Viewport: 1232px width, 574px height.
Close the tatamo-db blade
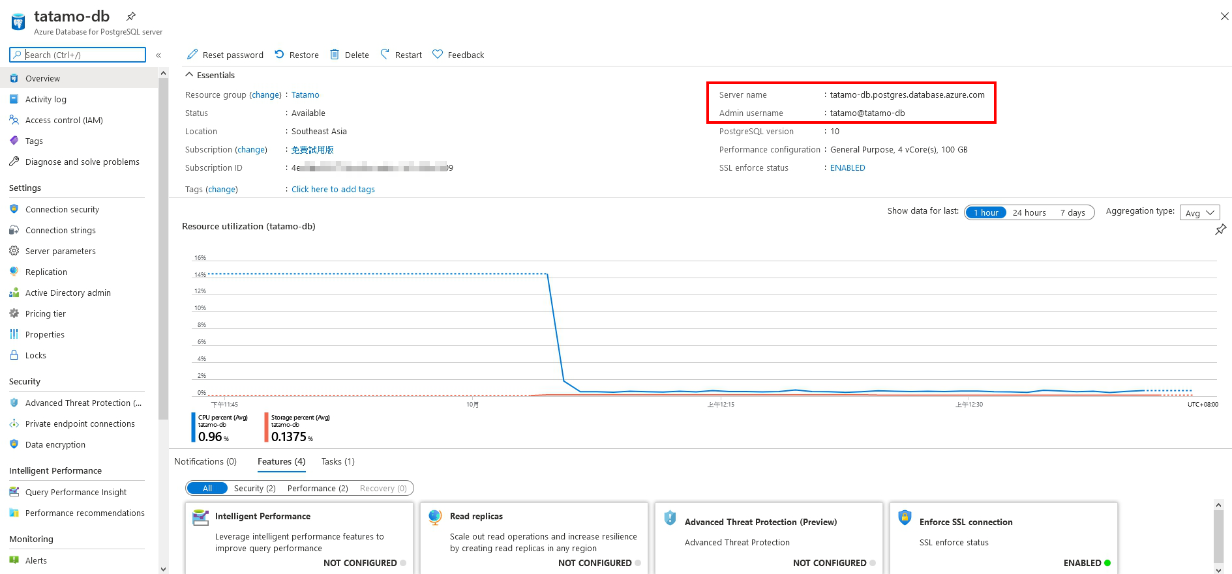coord(1224,16)
